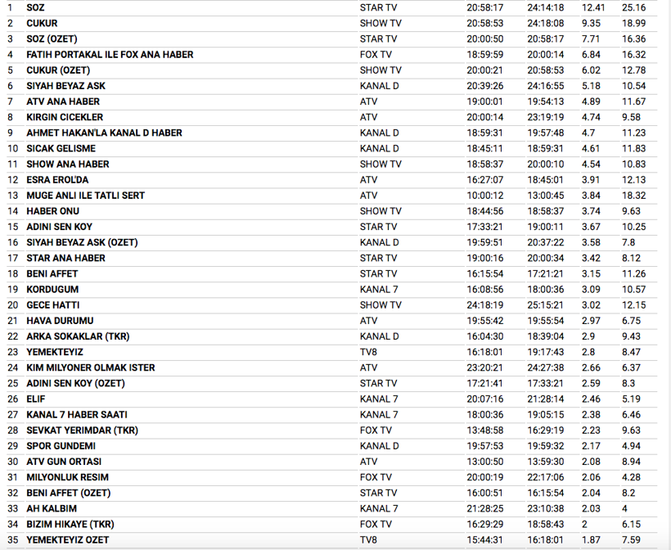Click the 25.16 share value
This screenshot has width=671, height=550.
tap(633, 7)
